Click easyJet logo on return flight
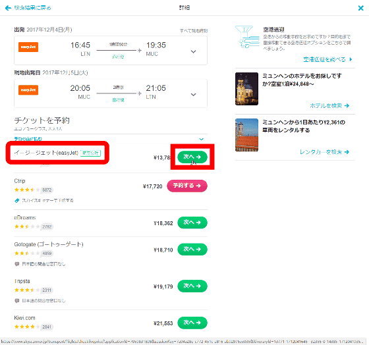The width and height of the screenshot is (369, 345). (x=28, y=90)
